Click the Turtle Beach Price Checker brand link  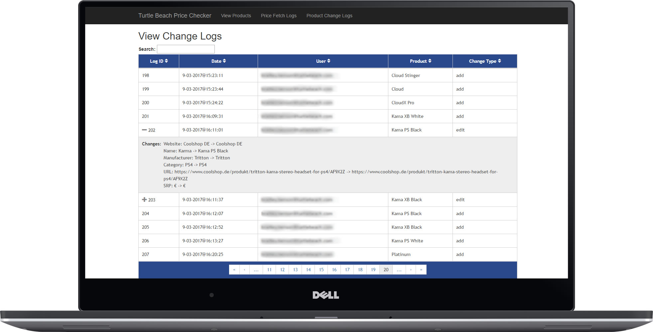tap(175, 16)
